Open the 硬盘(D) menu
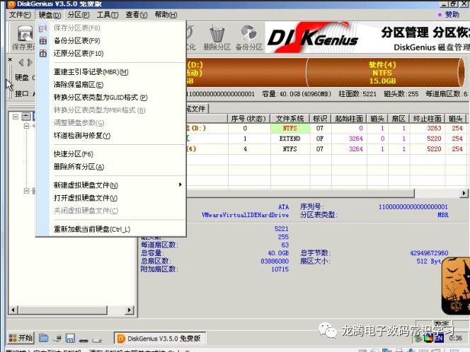The height and width of the screenshot is (352, 470). coord(50,15)
